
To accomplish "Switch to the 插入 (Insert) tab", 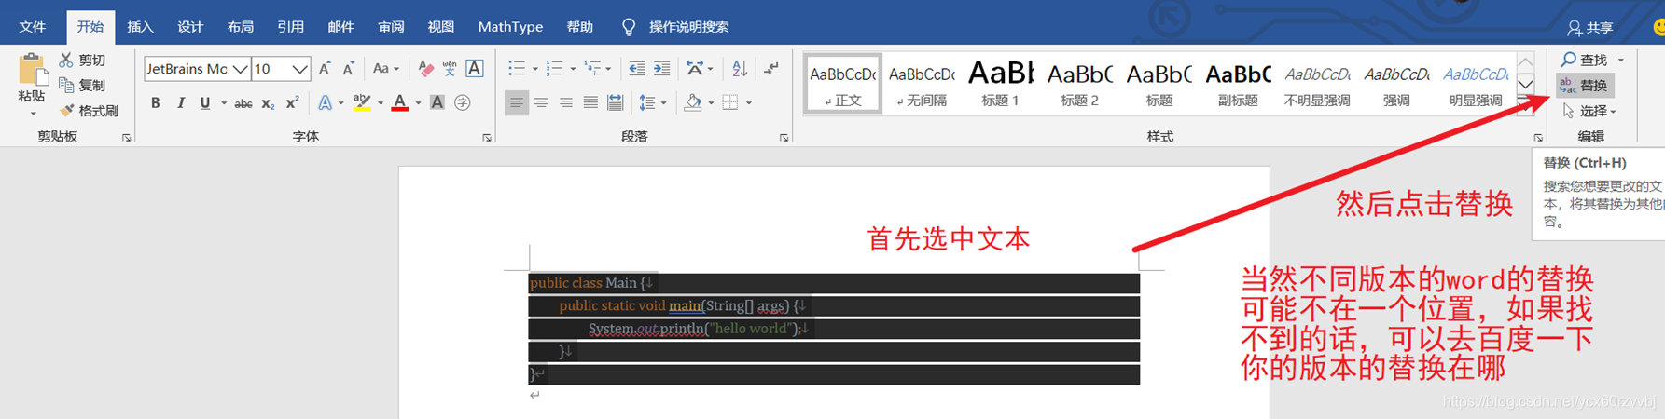I will pos(140,27).
